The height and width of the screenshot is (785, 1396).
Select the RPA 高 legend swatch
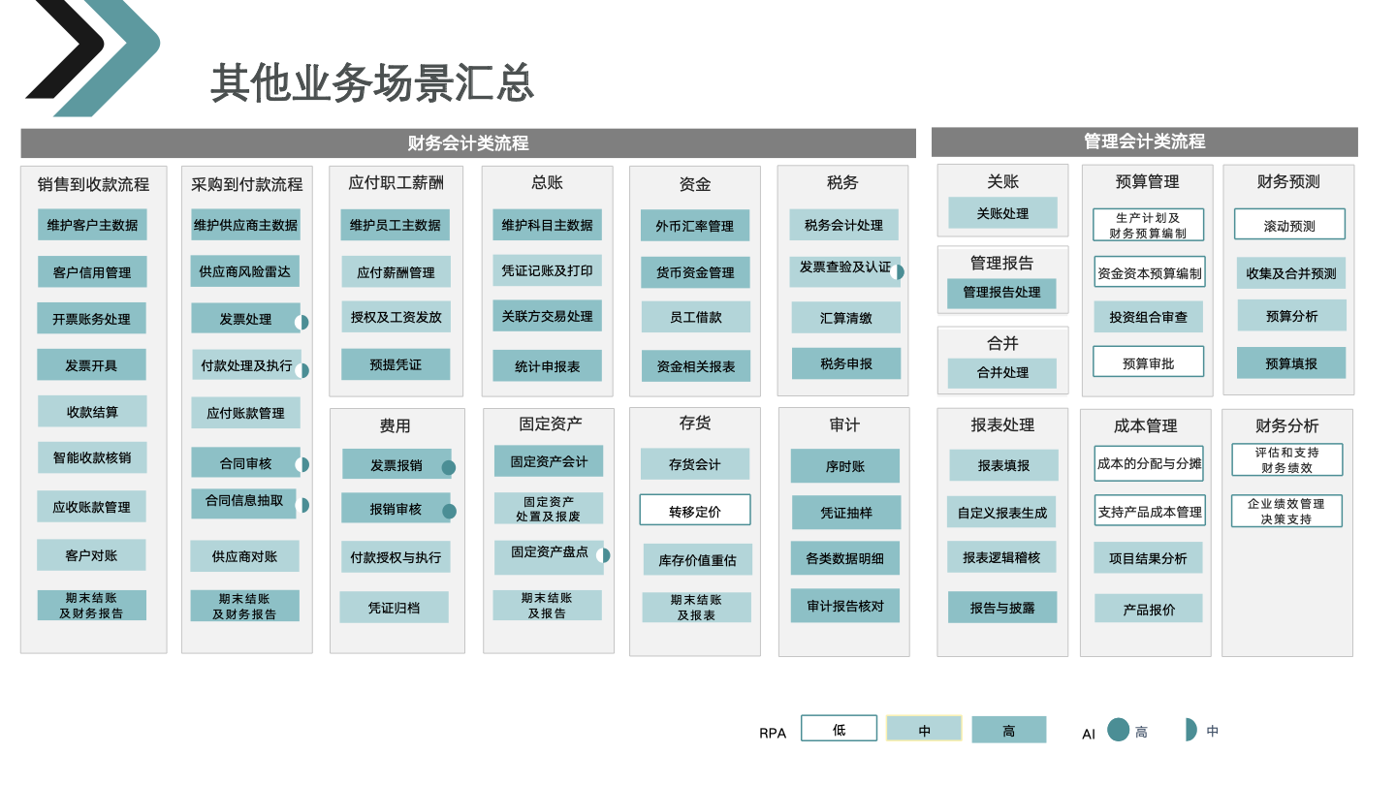pyautogui.click(x=1008, y=730)
